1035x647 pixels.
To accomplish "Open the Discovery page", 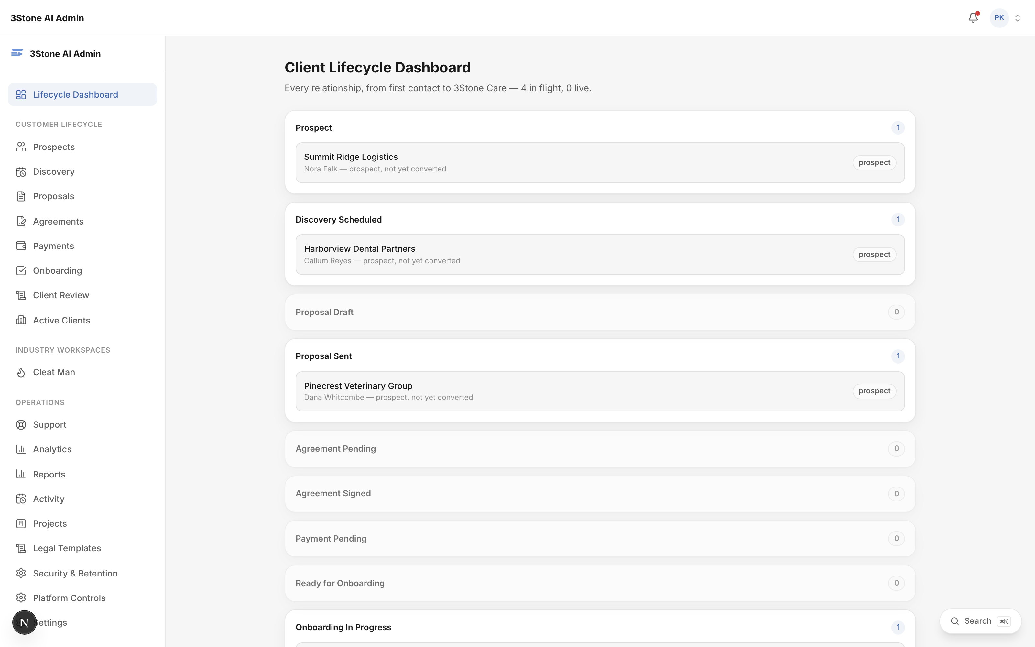I will click(82, 171).
